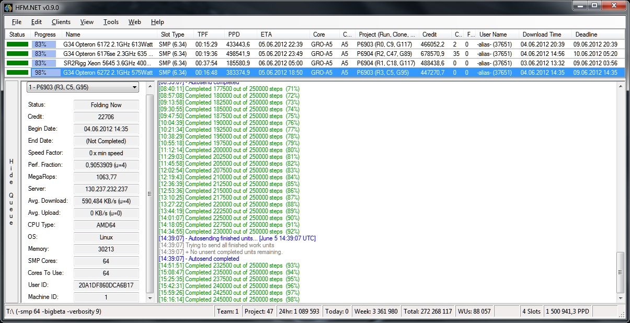Open the Tools menu

pyautogui.click(x=111, y=22)
